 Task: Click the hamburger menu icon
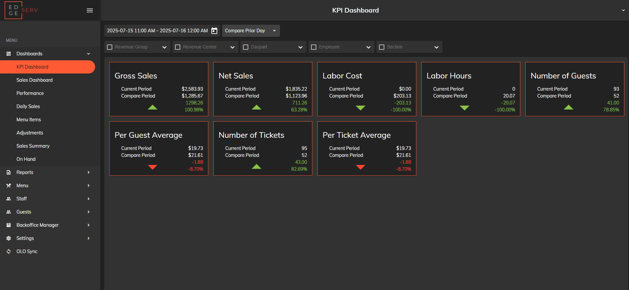tap(89, 11)
